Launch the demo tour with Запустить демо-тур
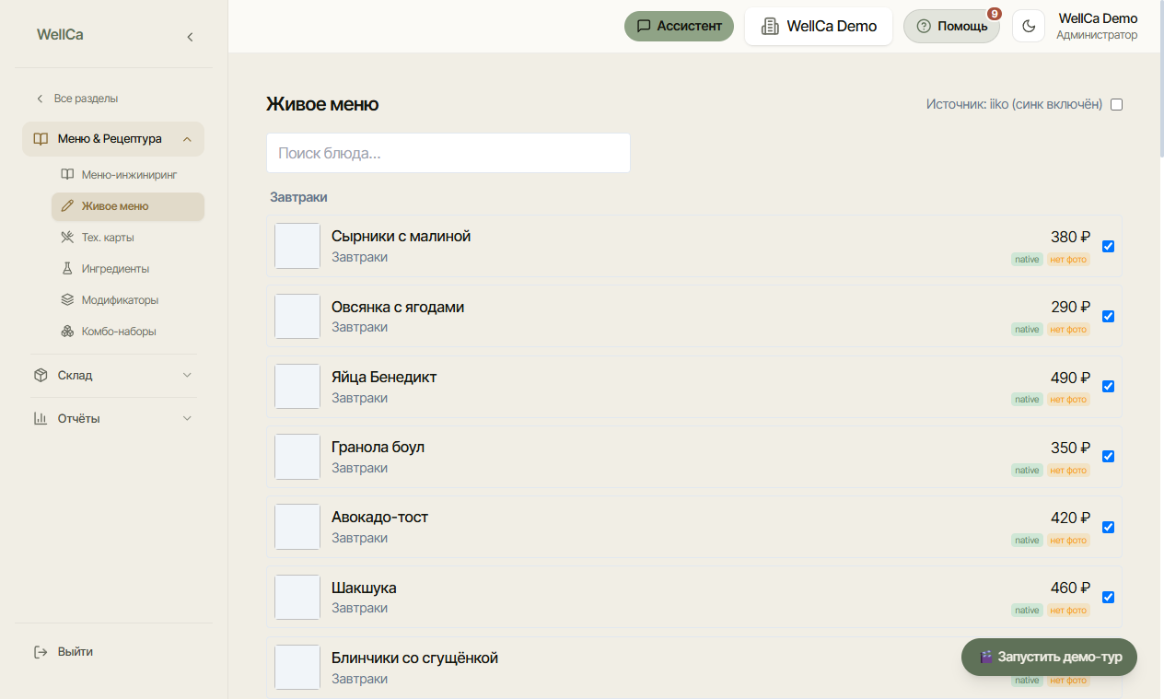 (x=1049, y=658)
